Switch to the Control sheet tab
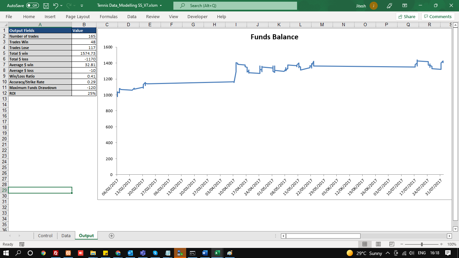 pos(45,236)
